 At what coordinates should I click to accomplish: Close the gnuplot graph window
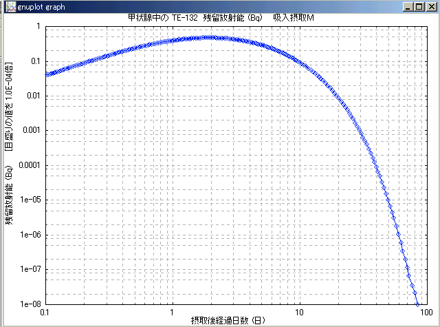coord(431,6)
